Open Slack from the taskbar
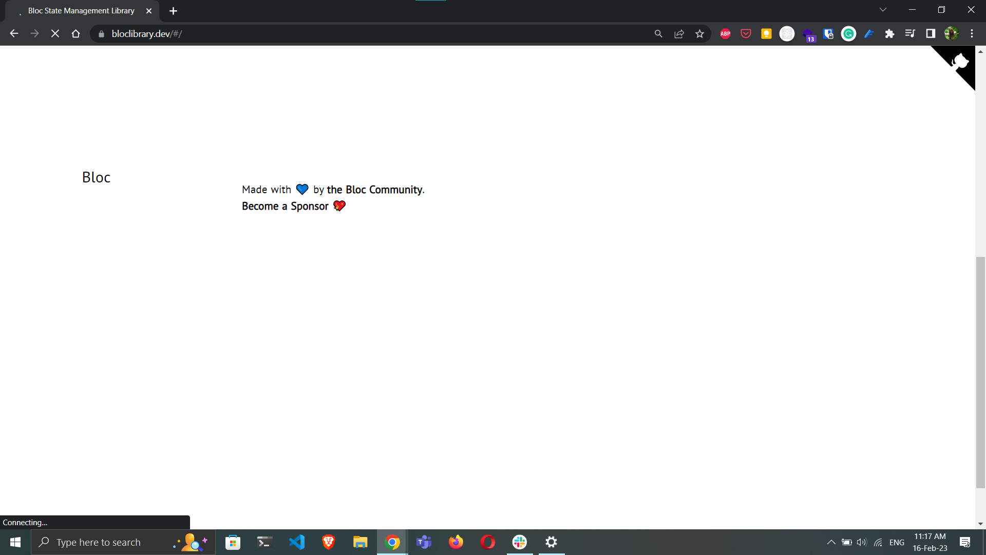The width and height of the screenshot is (986, 555). [519, 542]
